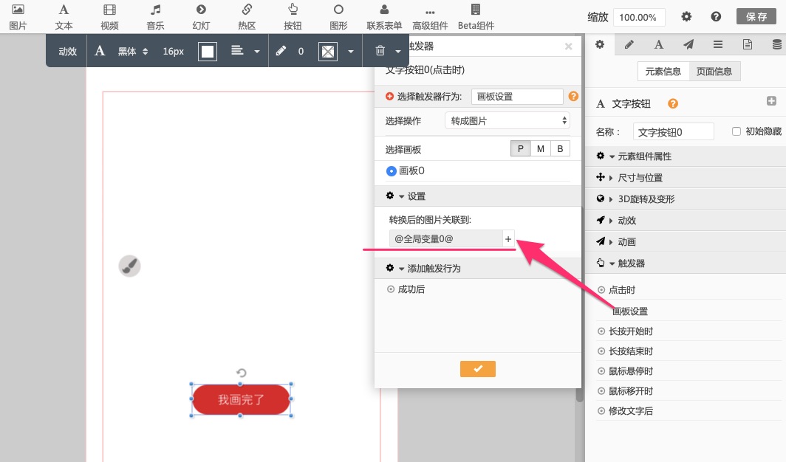786x462 pixels.
Task: Expand the 尺寸与位置 section
Action: click(640, 178)
